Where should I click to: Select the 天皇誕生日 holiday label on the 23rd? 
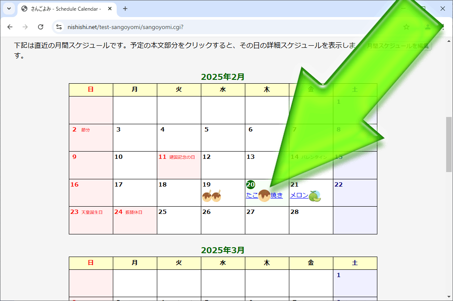click(x=92, y=212)
